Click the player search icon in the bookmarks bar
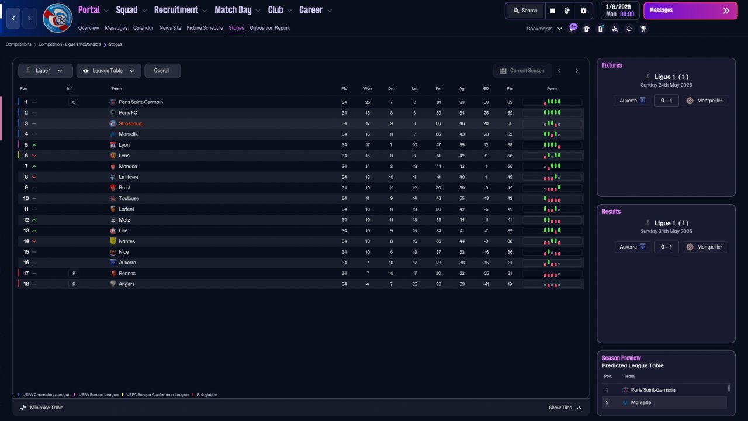 (615, 29)
